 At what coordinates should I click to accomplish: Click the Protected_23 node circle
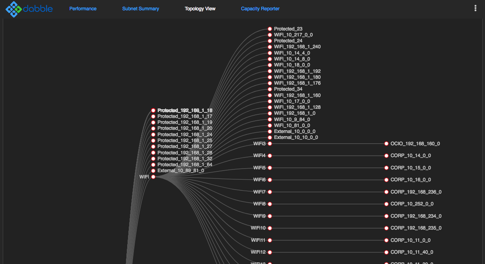(270, 29)
